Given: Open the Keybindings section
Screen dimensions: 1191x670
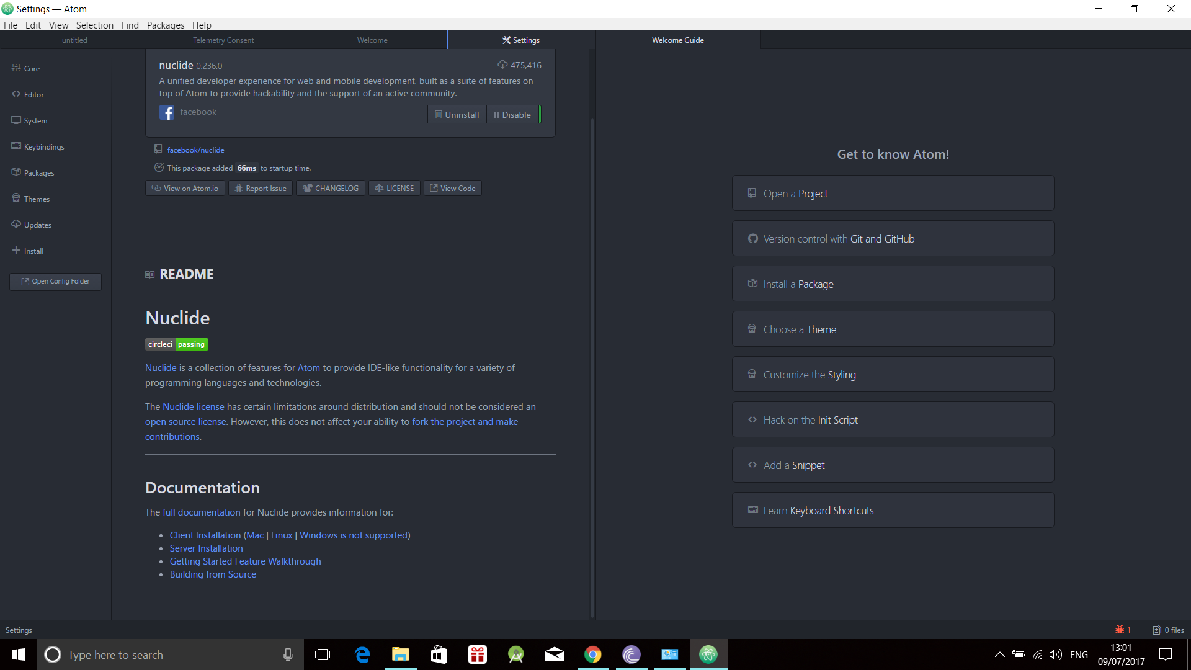Looking at the screenshot, I should (43, 146).
